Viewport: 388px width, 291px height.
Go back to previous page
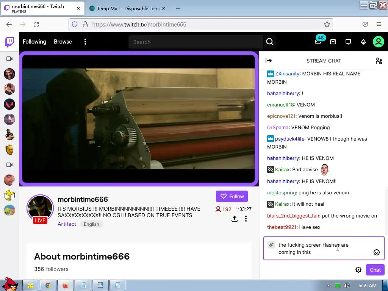pyautogui.click(x=9, y=24)
